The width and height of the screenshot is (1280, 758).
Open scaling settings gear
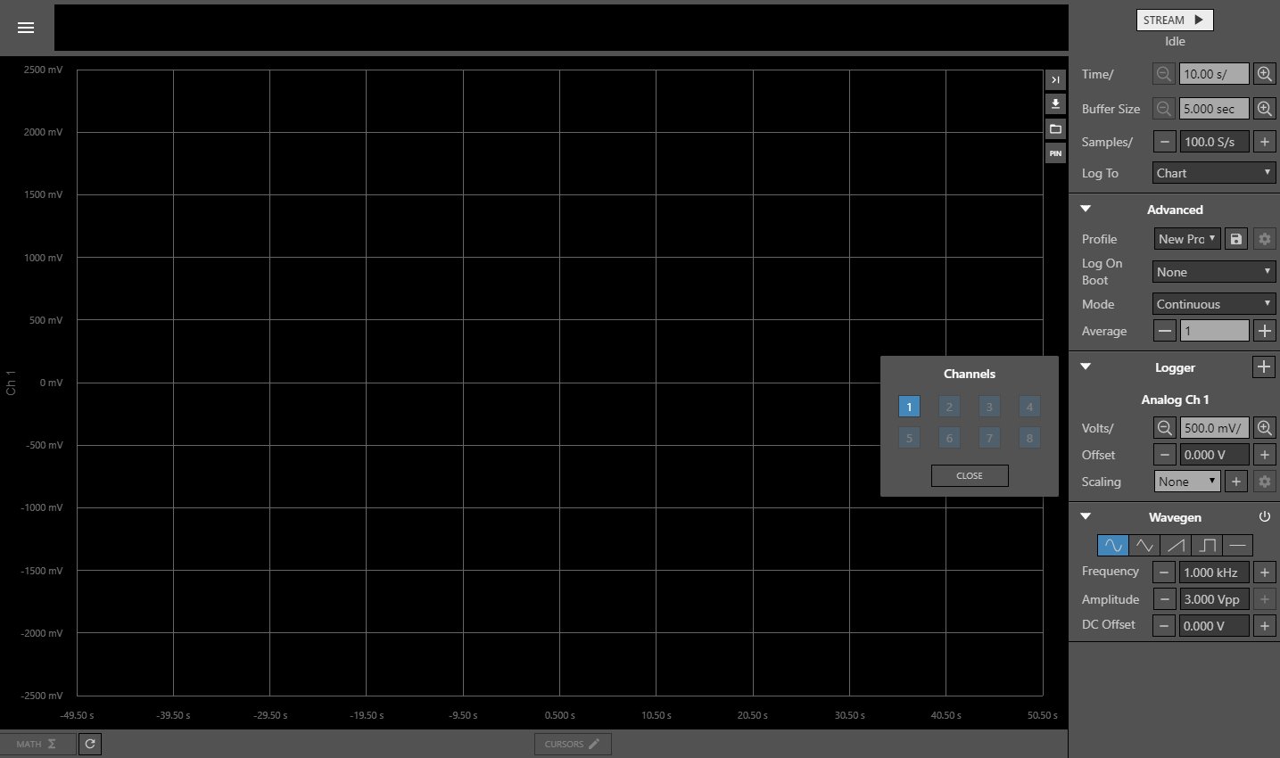(1264, 482)
